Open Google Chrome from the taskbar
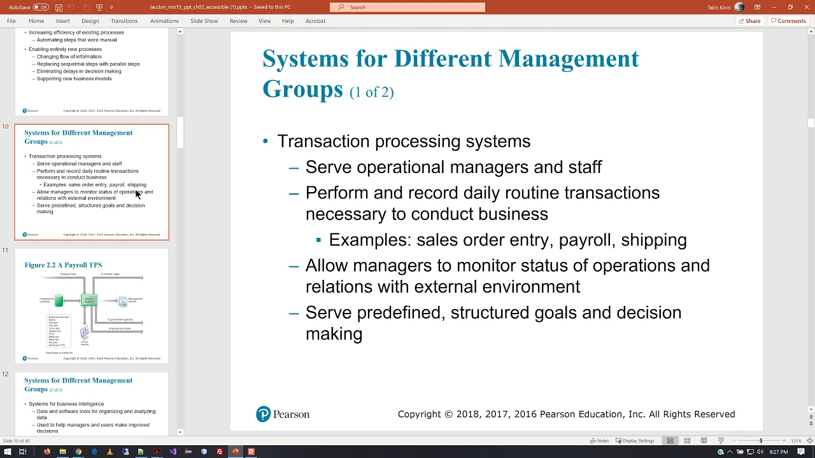 78,452
